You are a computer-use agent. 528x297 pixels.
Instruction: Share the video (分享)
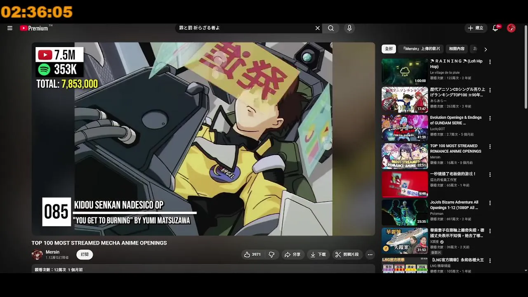click(x=292, y=255)
